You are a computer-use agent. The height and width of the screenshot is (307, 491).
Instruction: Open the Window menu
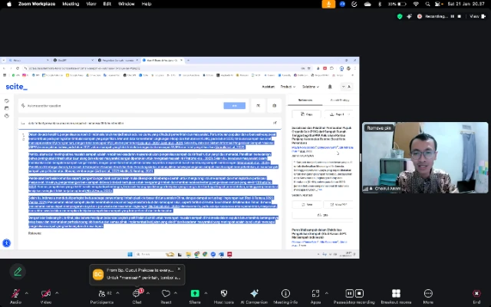tap(126, 4)
